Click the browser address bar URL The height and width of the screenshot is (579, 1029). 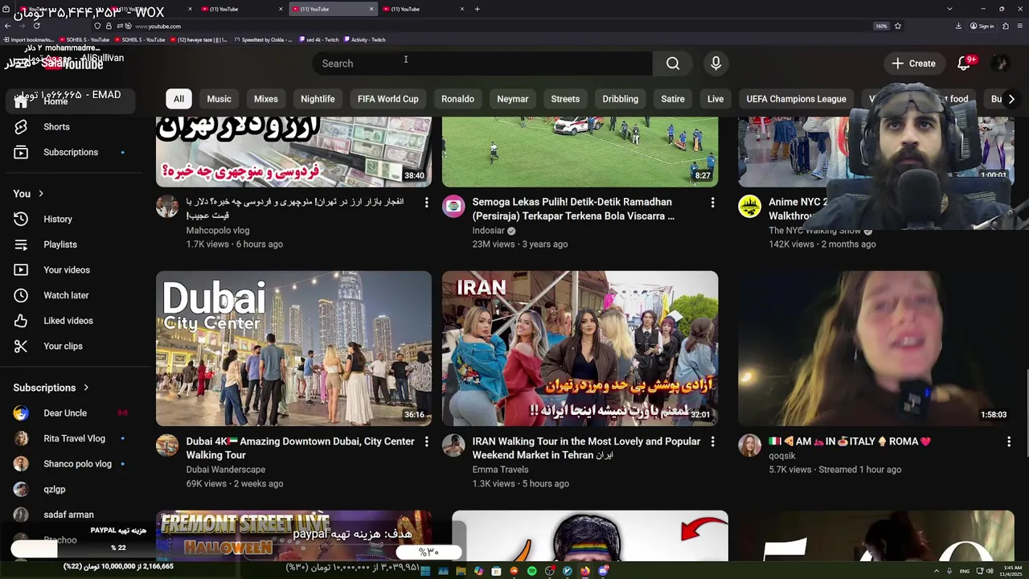point(158,26)
